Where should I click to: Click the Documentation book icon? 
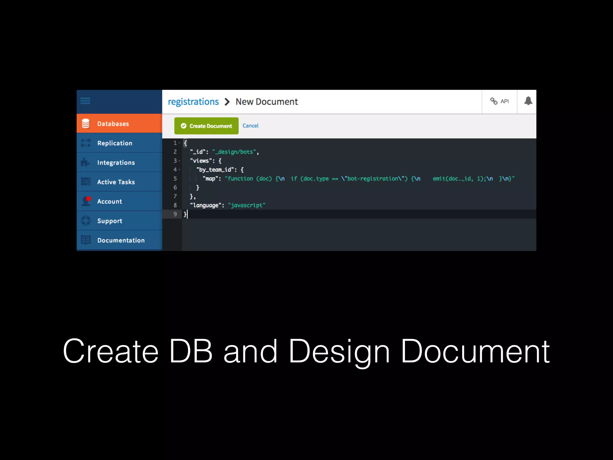[x=86, y=240]
